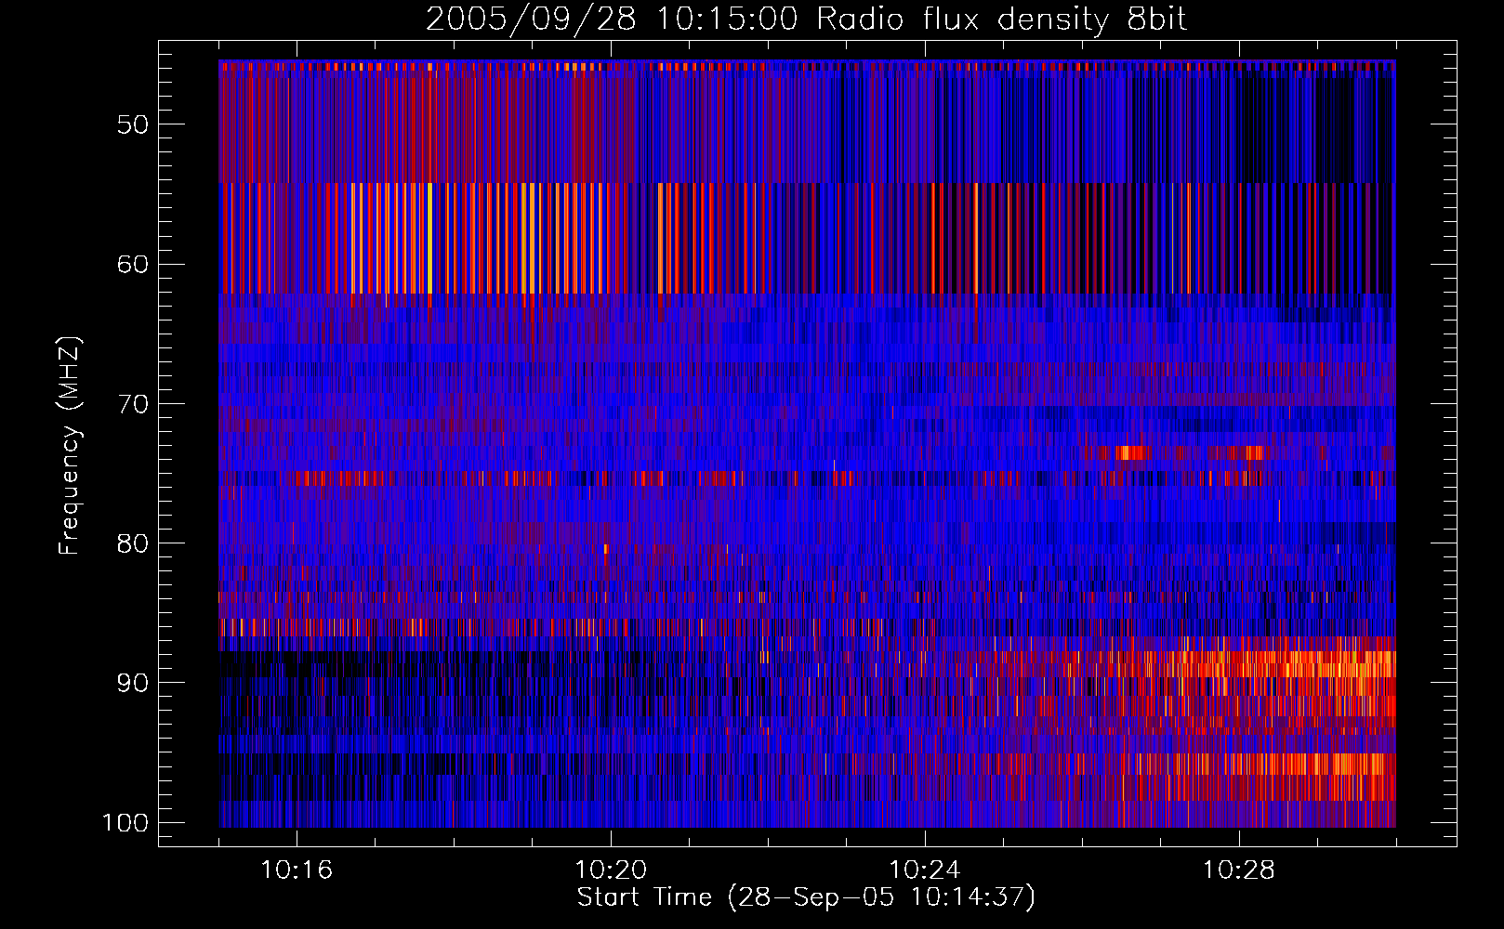Click the 90 frequency tick label

click(133, 683)
